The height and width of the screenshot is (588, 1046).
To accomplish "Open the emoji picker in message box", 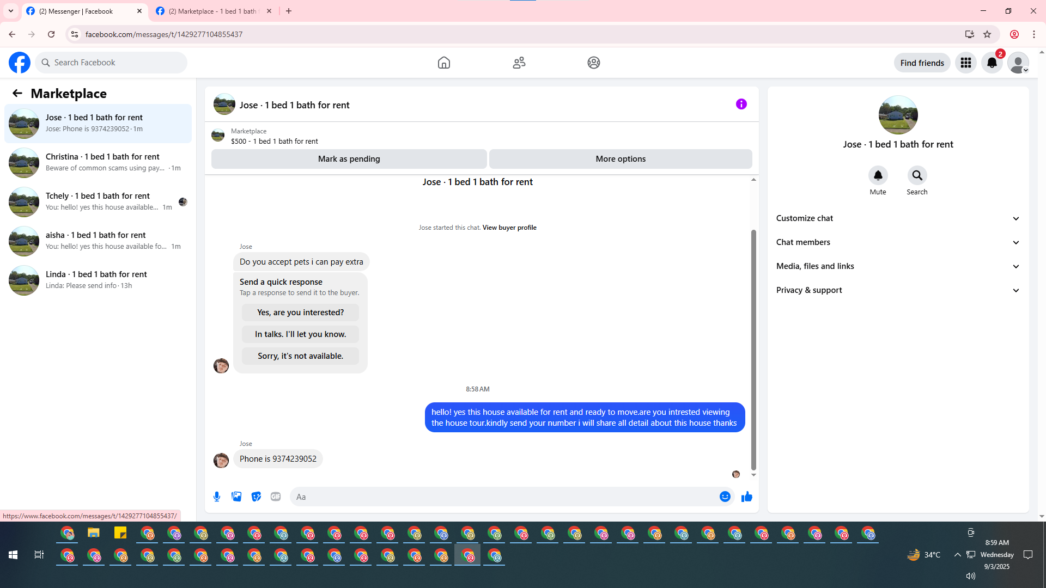I will point(725,497).
